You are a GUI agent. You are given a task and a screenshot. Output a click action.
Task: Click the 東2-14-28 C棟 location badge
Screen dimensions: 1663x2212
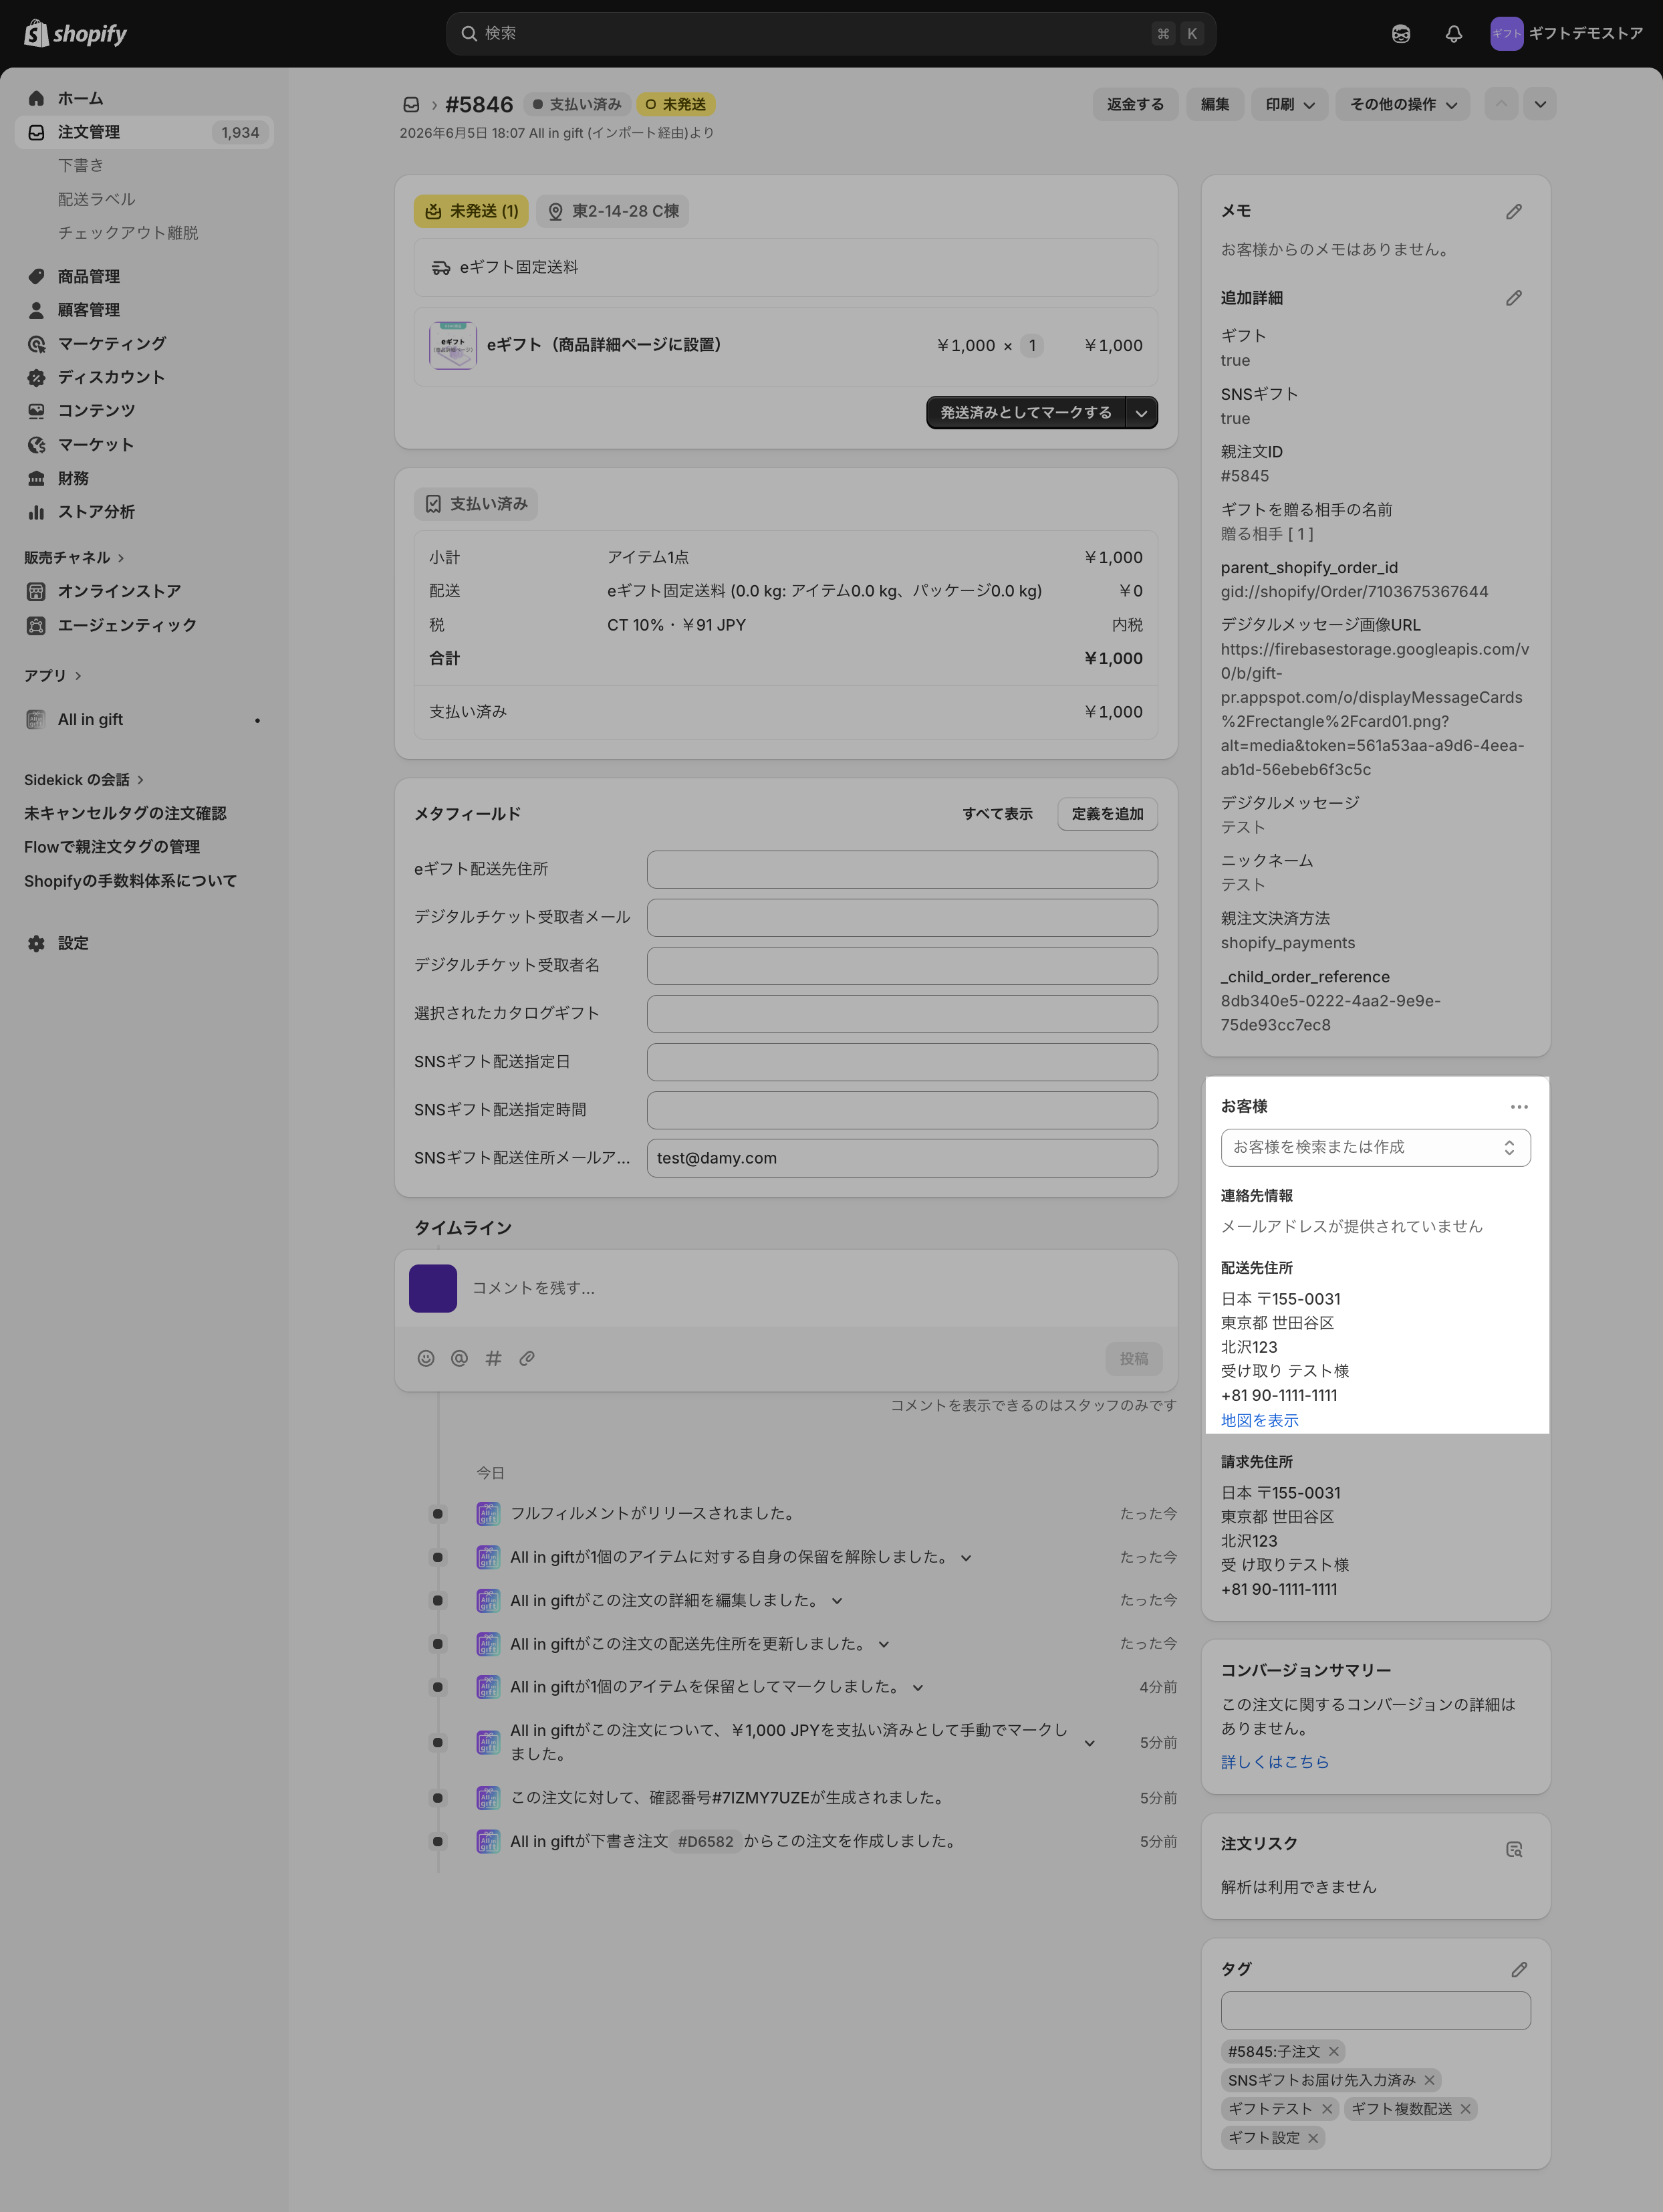point(613,211)
